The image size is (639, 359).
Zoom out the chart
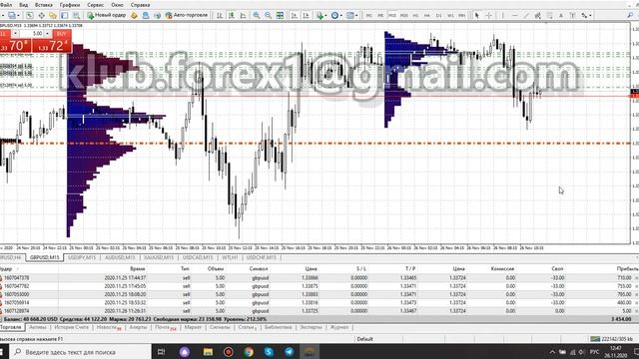point(269,15)
